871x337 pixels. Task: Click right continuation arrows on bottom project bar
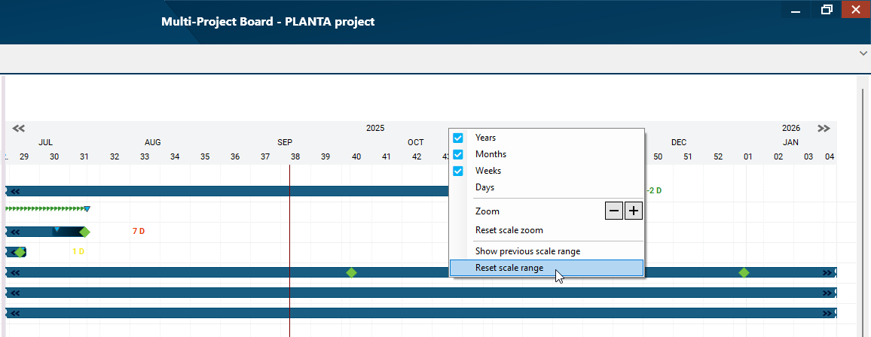[x=829, y=313]
